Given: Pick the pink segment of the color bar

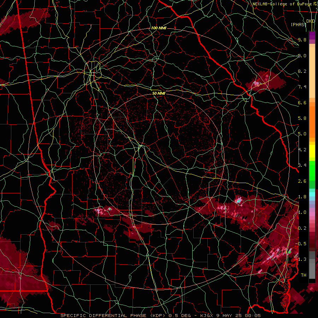Looking at the screenshot, I should tap(312, 214).
